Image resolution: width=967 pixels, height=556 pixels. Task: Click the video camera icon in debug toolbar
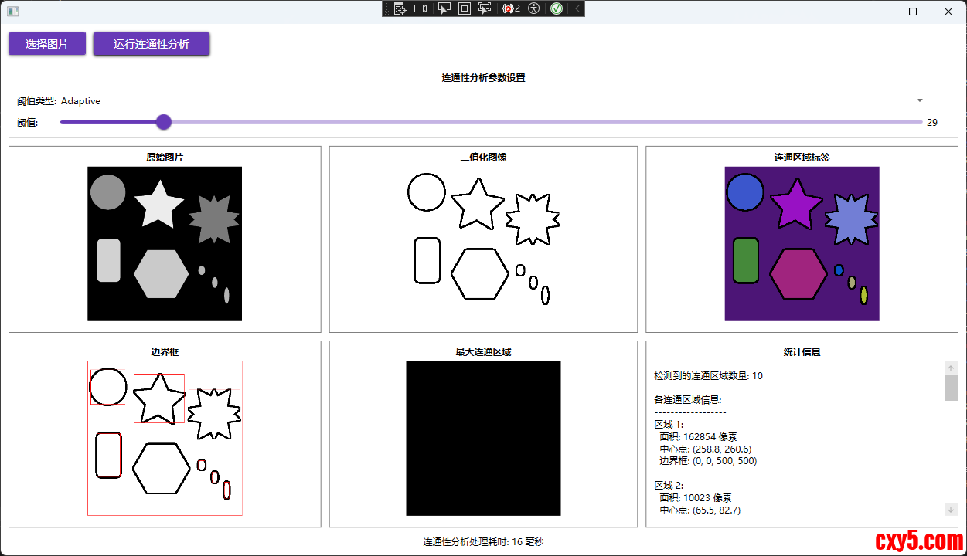[421, 8]
